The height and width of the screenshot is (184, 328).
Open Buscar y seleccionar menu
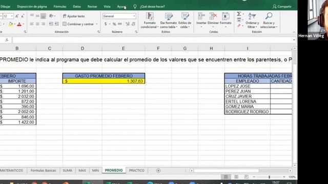tap(269, 20)
